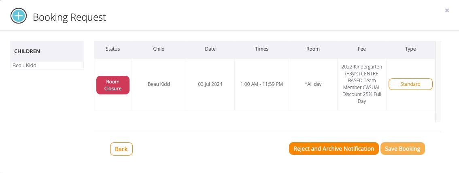The width and height of the screenshot is (459, 173).
Task: Click the 03 Jul 2024 date cell
Action: 210,84
